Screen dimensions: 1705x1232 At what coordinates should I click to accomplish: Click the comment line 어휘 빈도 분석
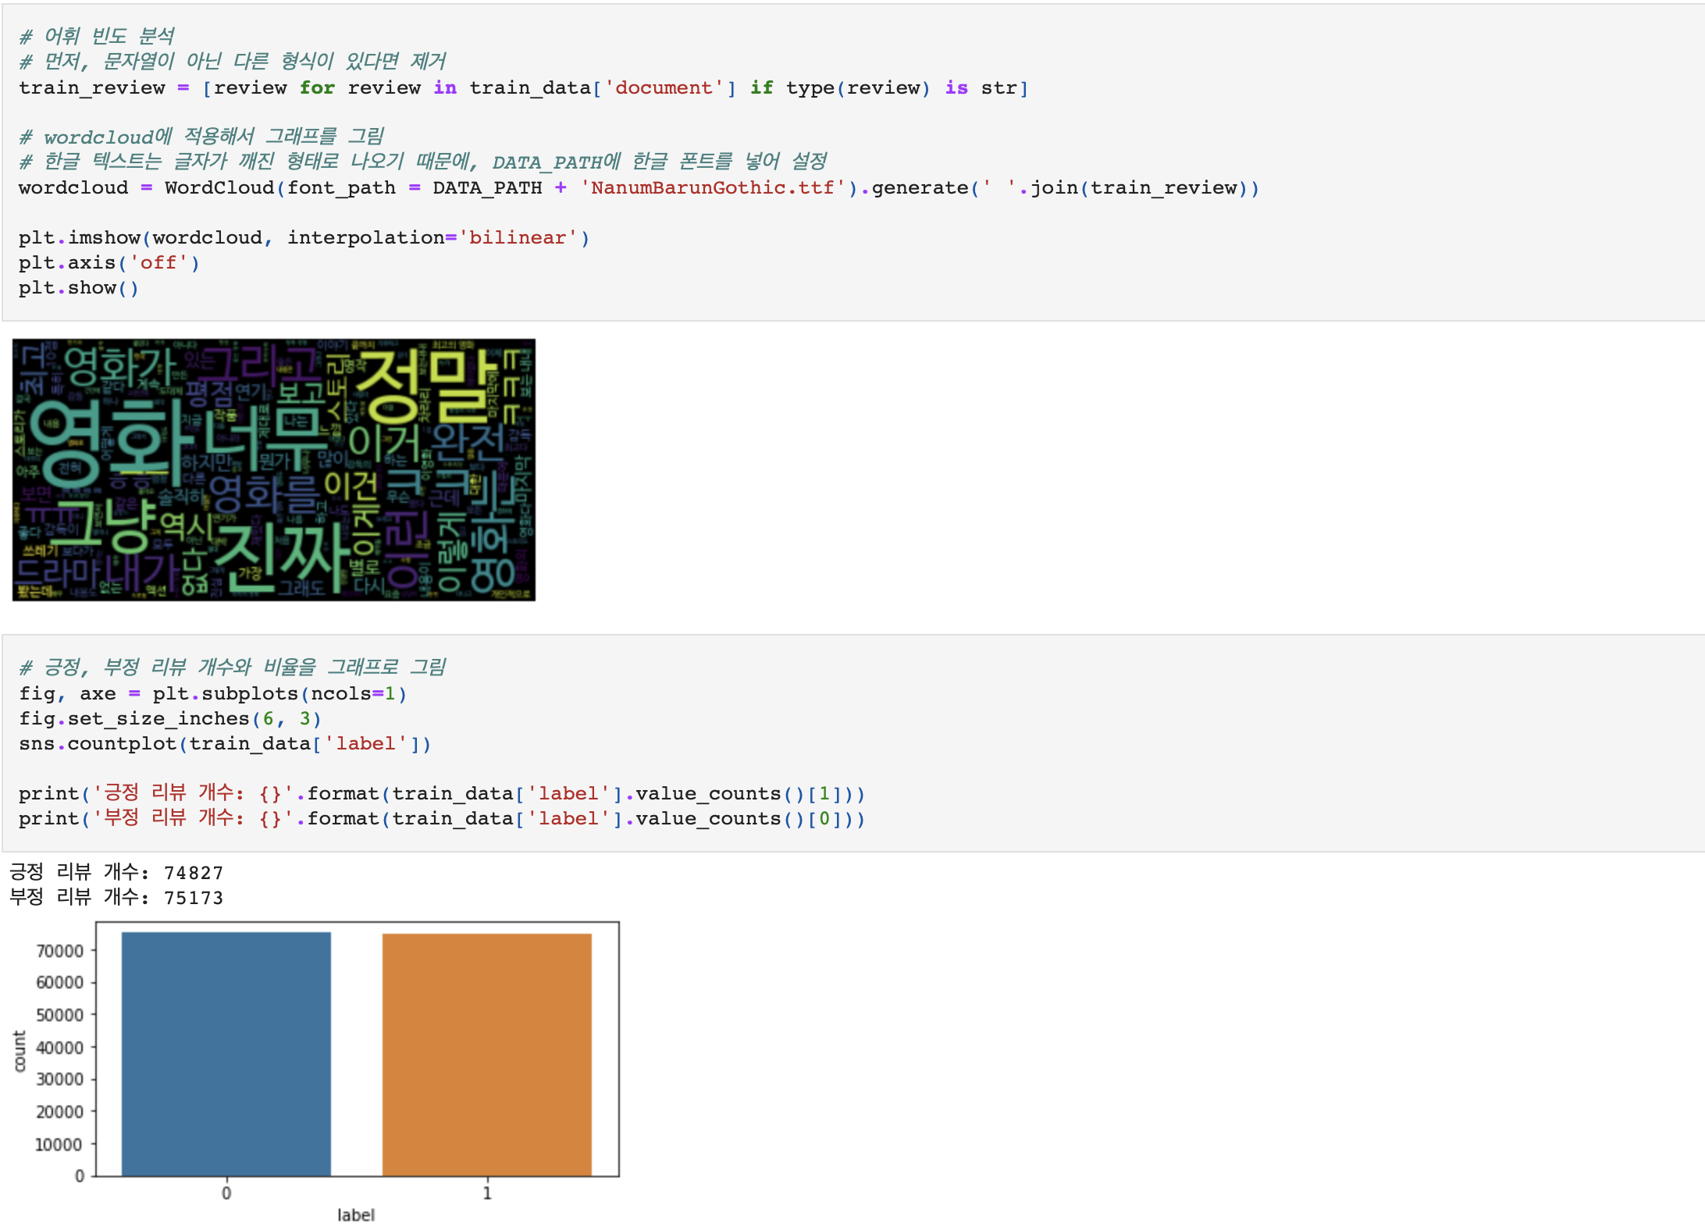(97, 37)
